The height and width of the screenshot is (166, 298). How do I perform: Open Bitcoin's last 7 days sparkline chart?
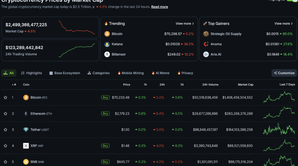click(279, 97)
